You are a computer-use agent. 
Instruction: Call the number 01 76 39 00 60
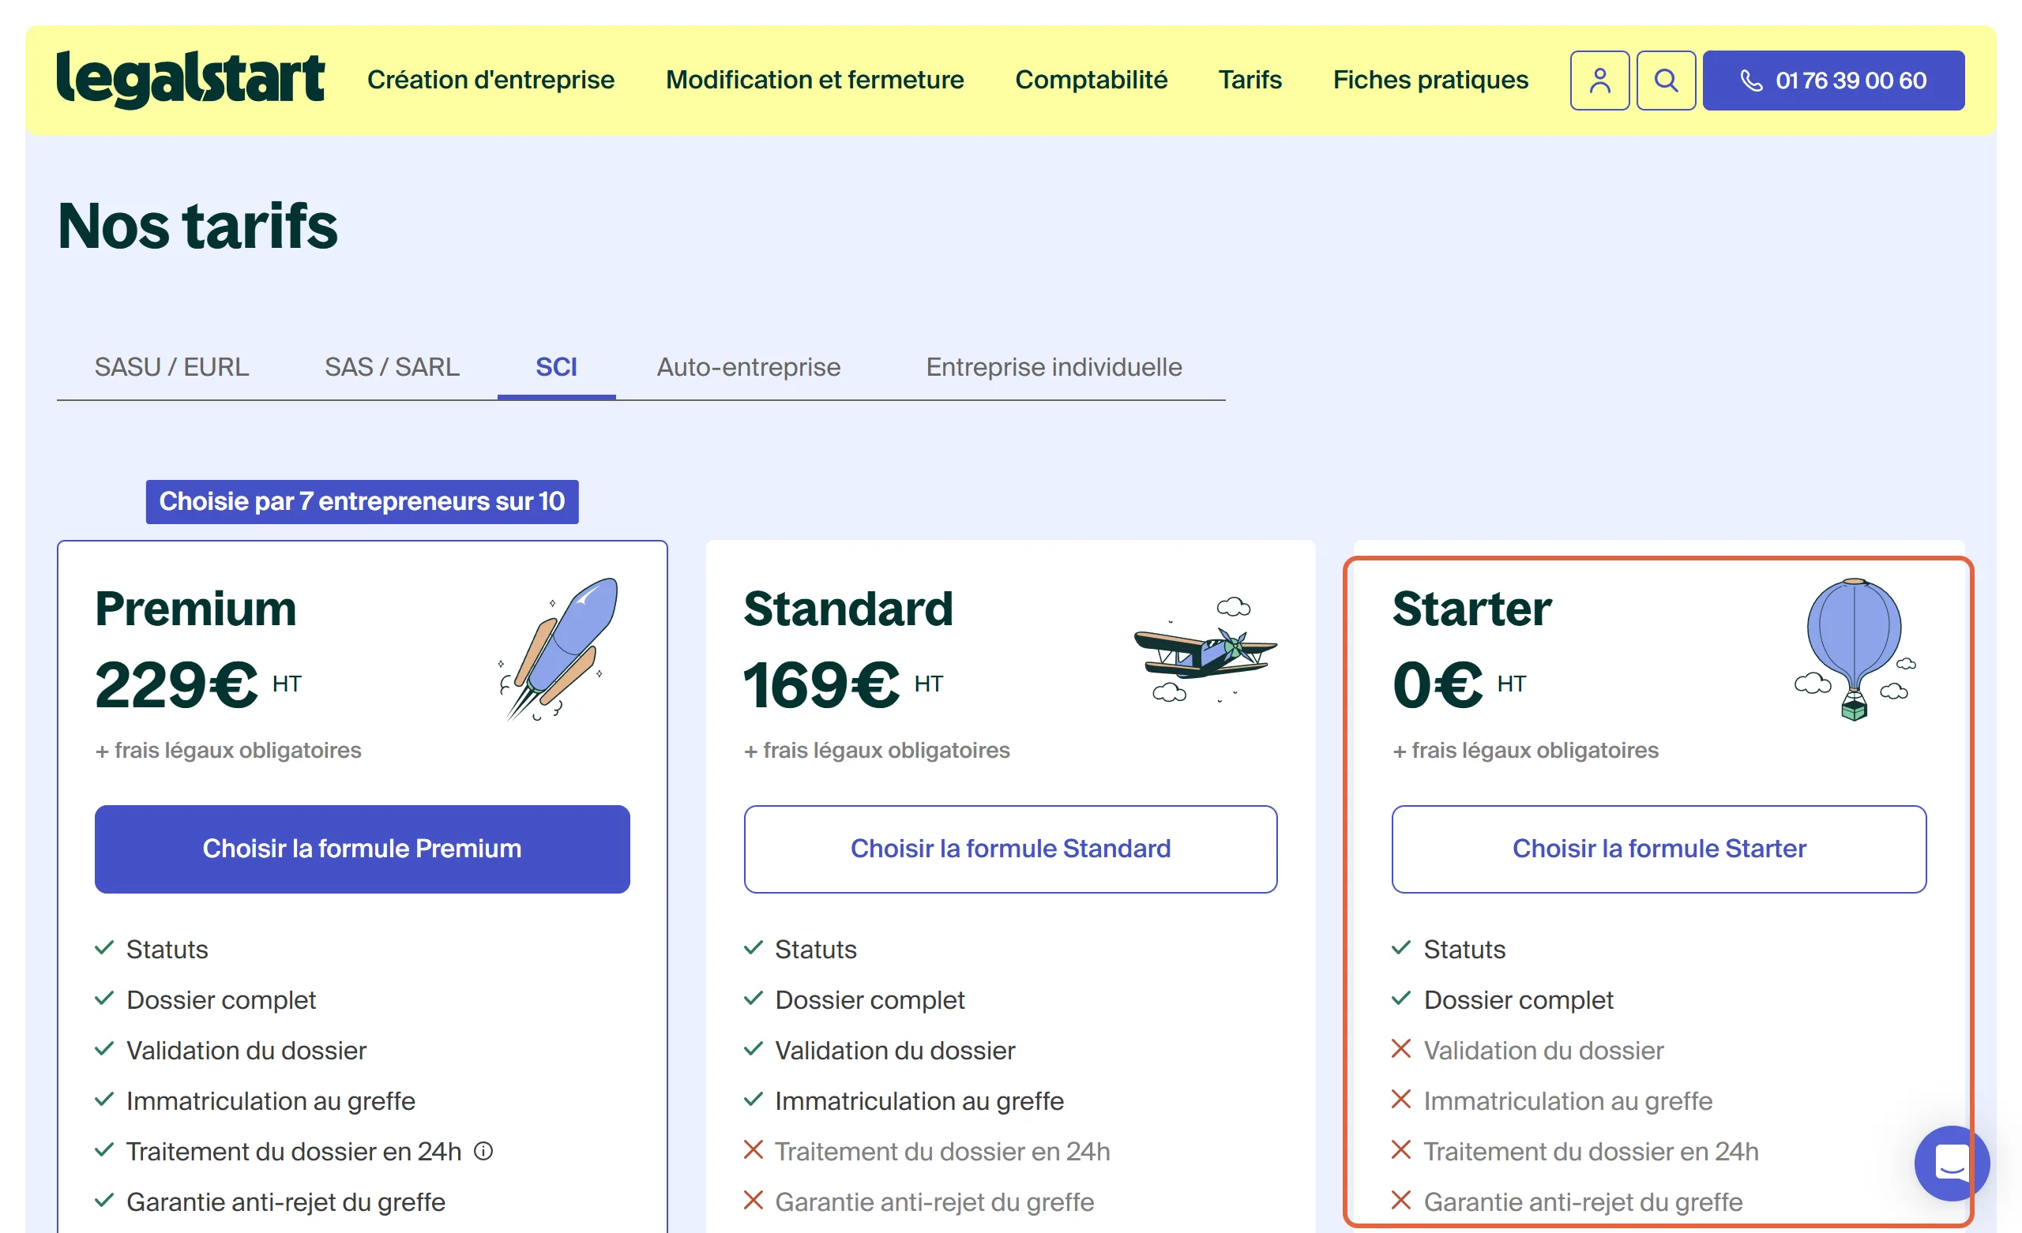[1833, 81]
